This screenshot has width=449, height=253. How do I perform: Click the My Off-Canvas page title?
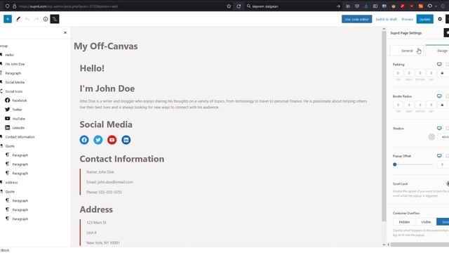[x=106, y=46]
